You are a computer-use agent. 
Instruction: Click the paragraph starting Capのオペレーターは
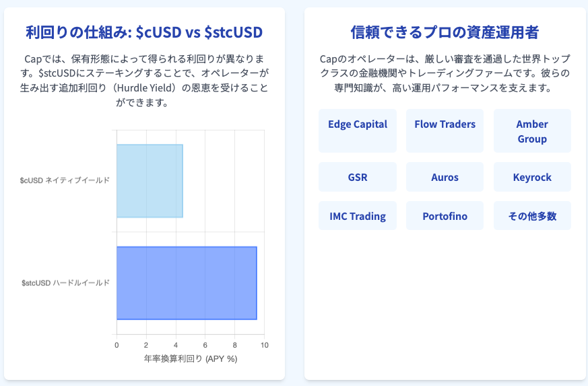445,73
